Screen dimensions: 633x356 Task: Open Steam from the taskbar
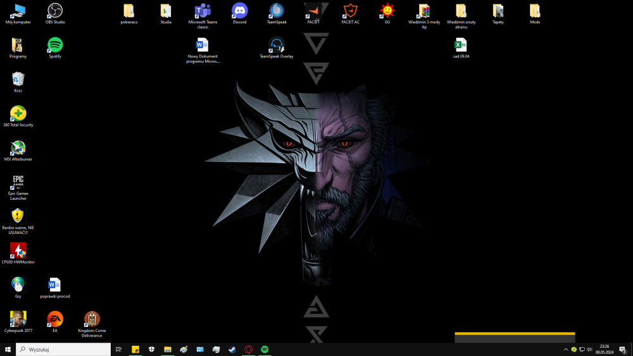[232, 349]
